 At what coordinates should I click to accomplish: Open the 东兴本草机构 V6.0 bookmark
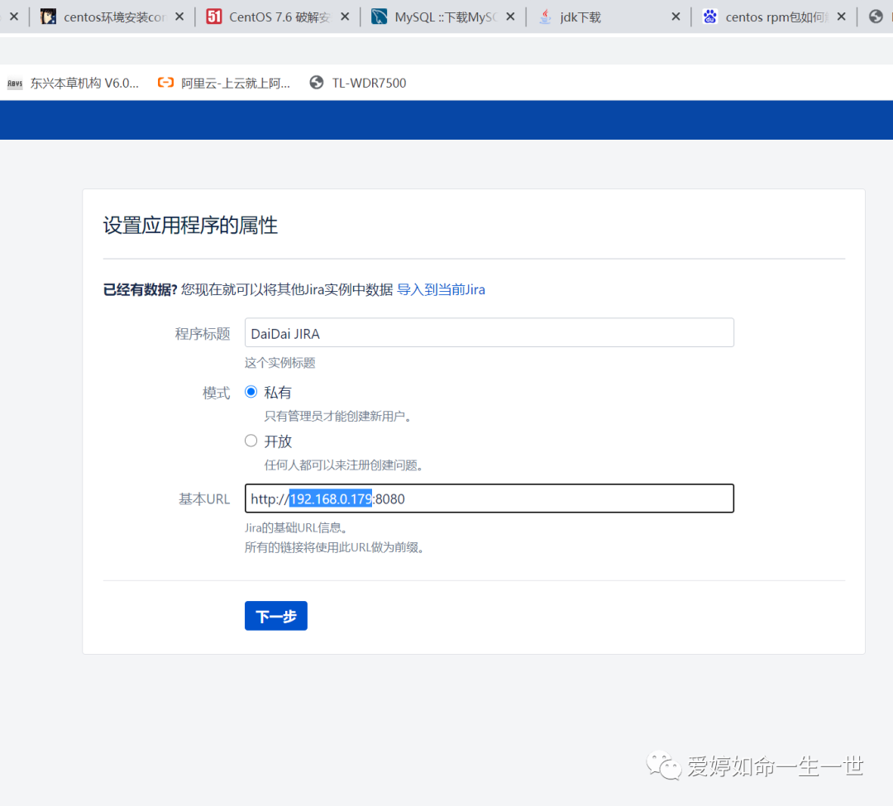pyautogui.click(x=73, y=83)
